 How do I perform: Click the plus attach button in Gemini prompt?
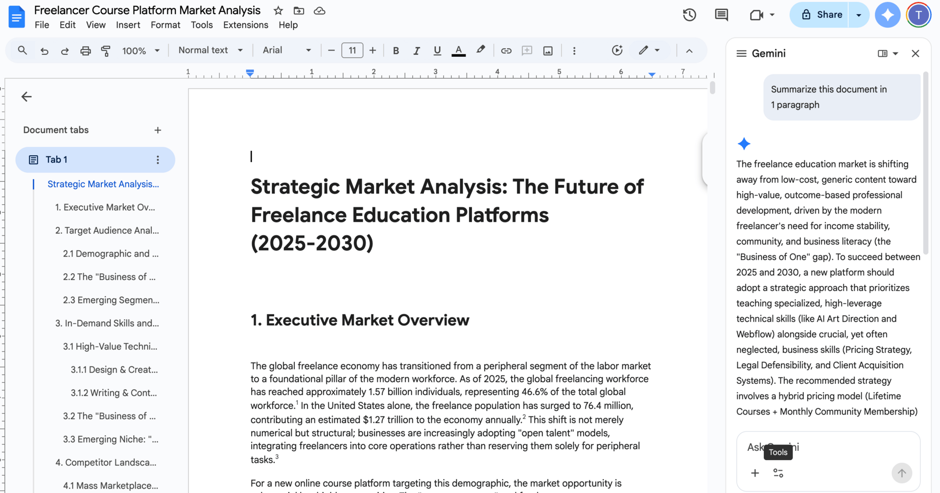(755, 473)
